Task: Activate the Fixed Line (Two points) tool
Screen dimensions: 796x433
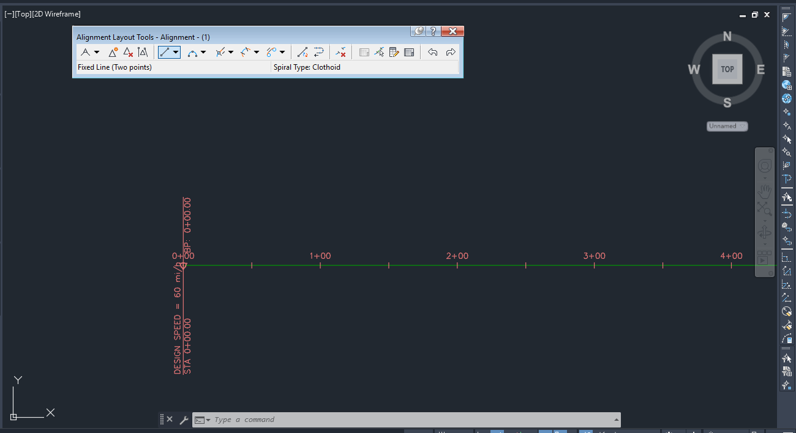Action: tap(165, 52)
